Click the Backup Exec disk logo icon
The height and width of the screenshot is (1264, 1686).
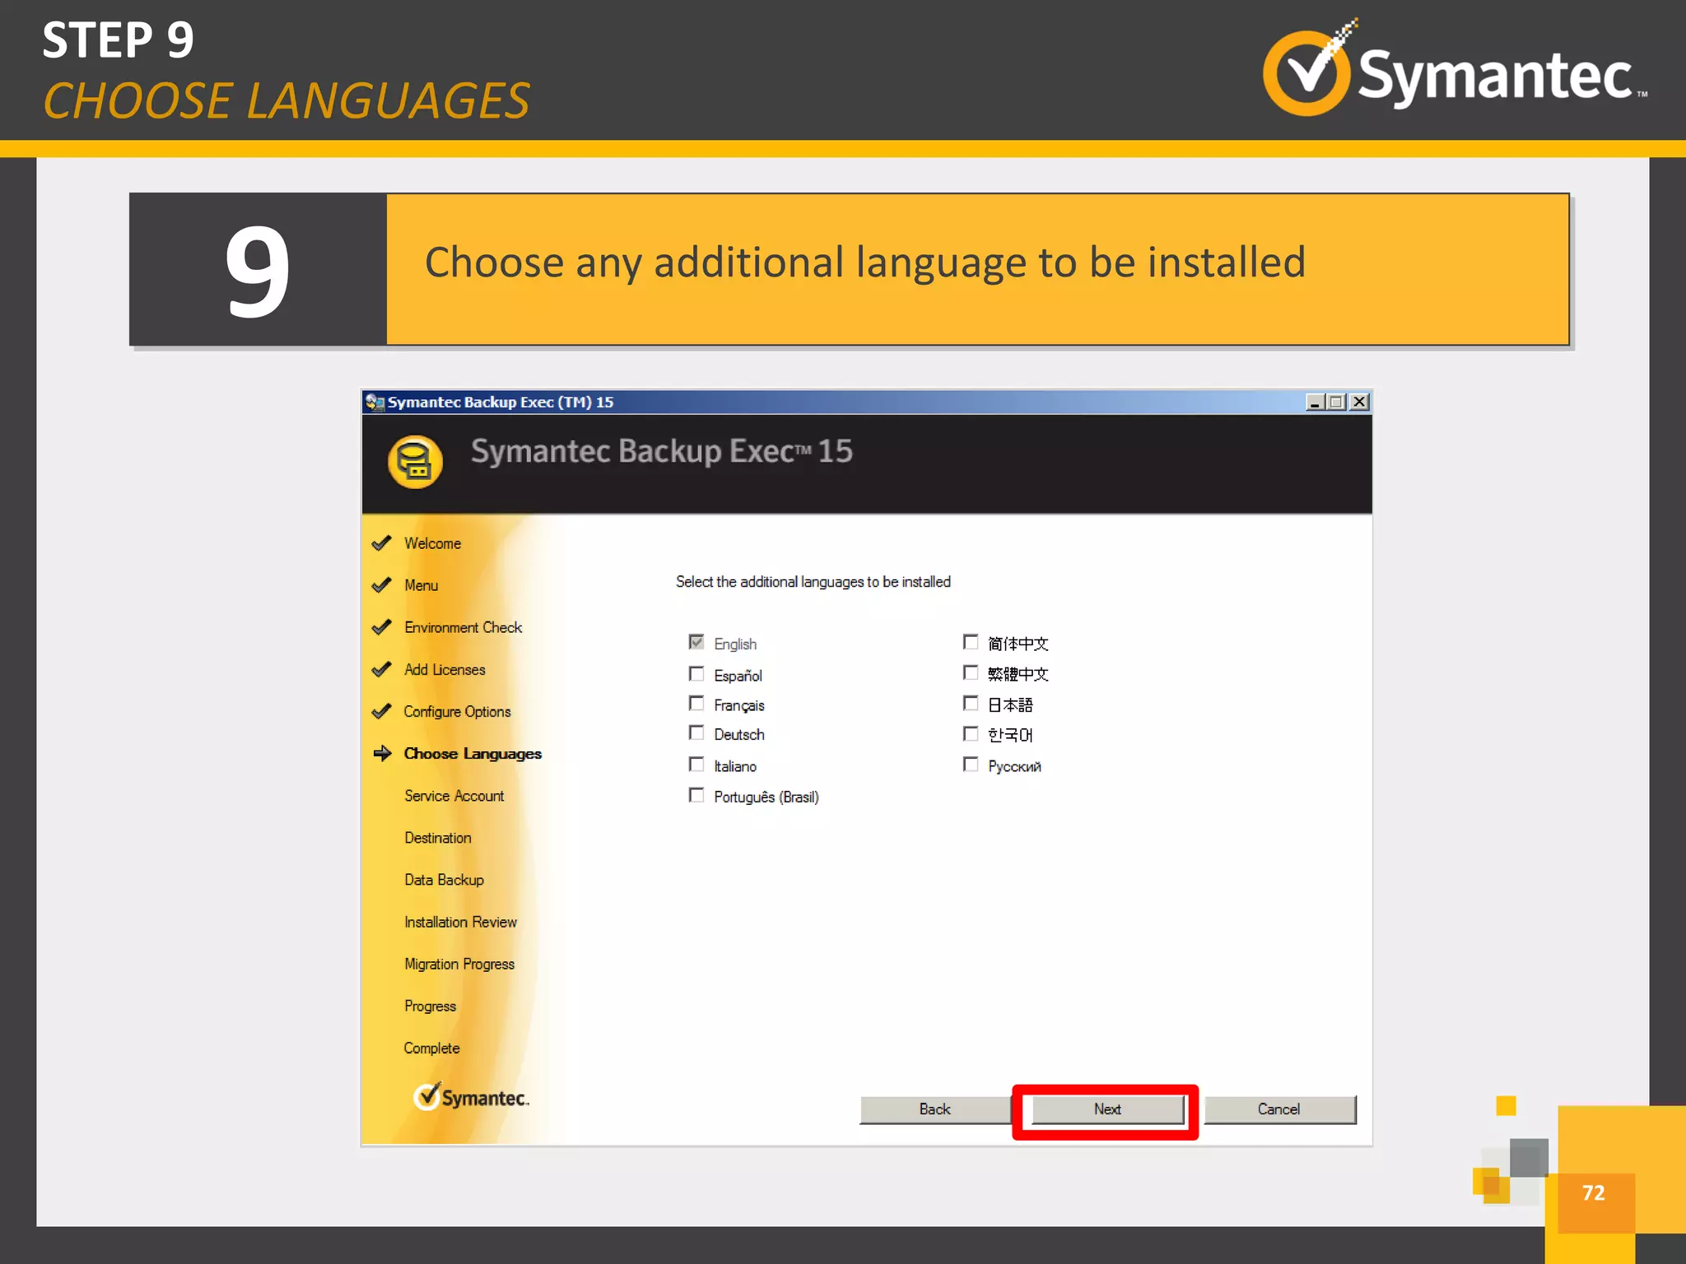click(415, 462)
